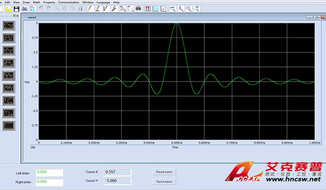Screen dimensions: 326x190
Task: Select the DC flat-line waveform icon
Action: coord(9,125)
